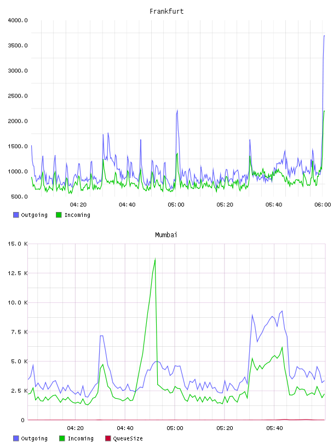The width and height of the screenshot is (333, 447).
Task: Click the 10.0 K y-axis label on Mumbai chart
Action: coord(18,302)
